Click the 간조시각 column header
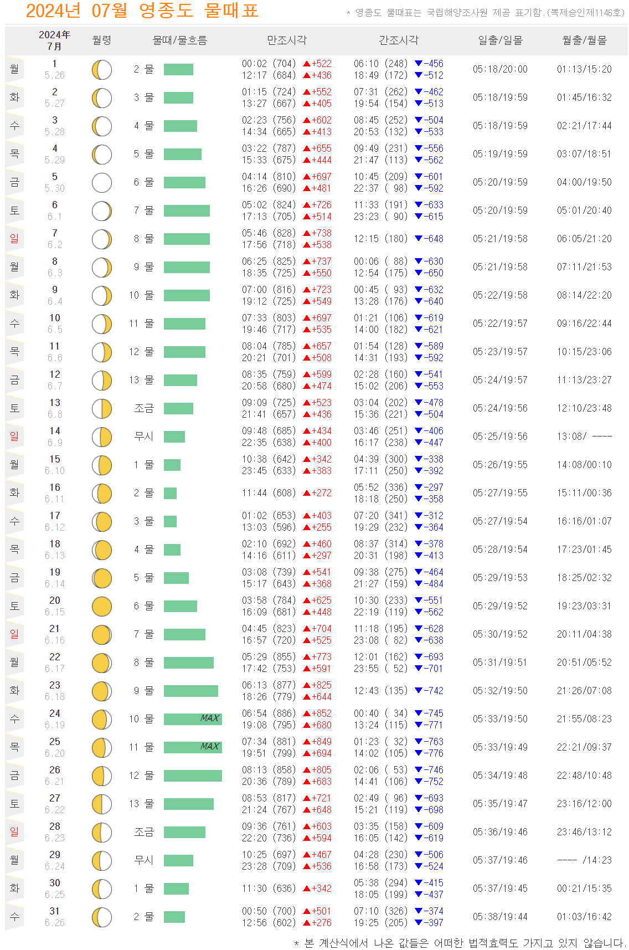Screen dimensions: 629x950 click(x=399, y=40)
